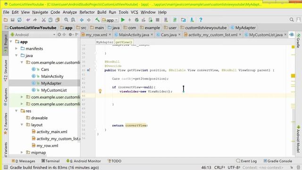Select Cars class in project tree
Screen dimensions: 302x170
point(45,69)
